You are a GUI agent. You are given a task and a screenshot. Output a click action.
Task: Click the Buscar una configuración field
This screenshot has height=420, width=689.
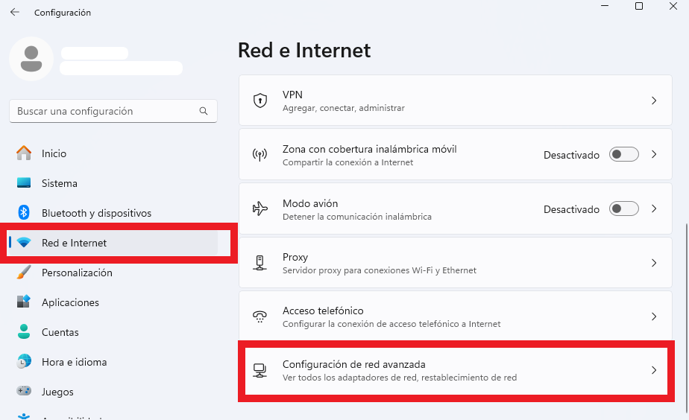(113, 111)
